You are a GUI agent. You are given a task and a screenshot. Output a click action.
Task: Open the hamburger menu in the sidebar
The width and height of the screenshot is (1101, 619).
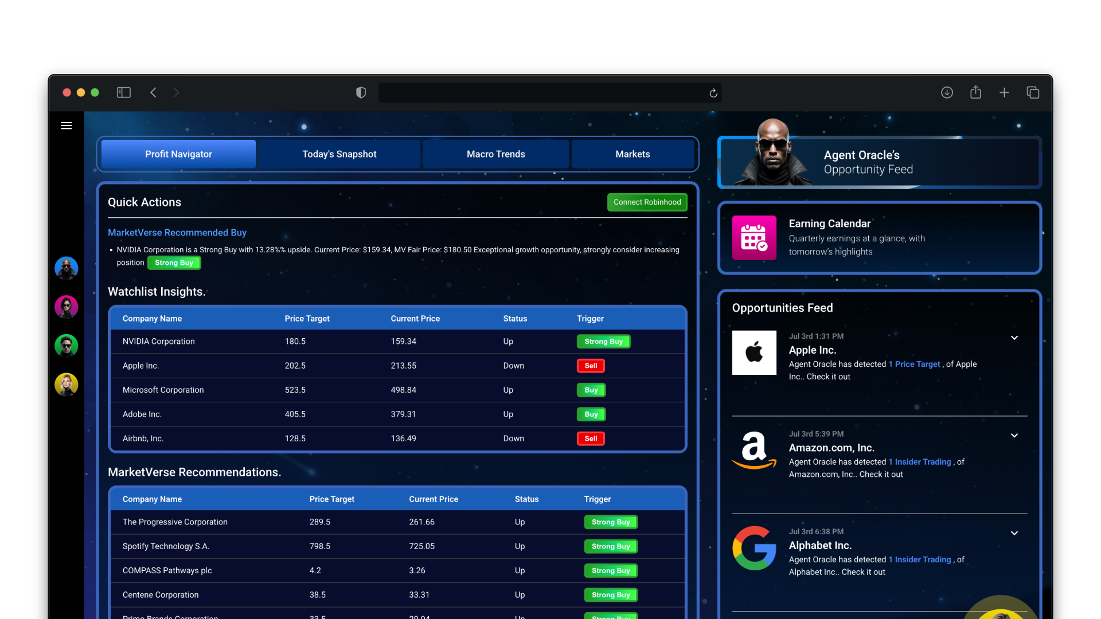tap(67, 126)
